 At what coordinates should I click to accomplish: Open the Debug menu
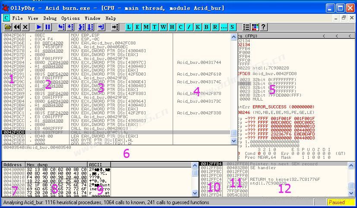tap(50, 18)
